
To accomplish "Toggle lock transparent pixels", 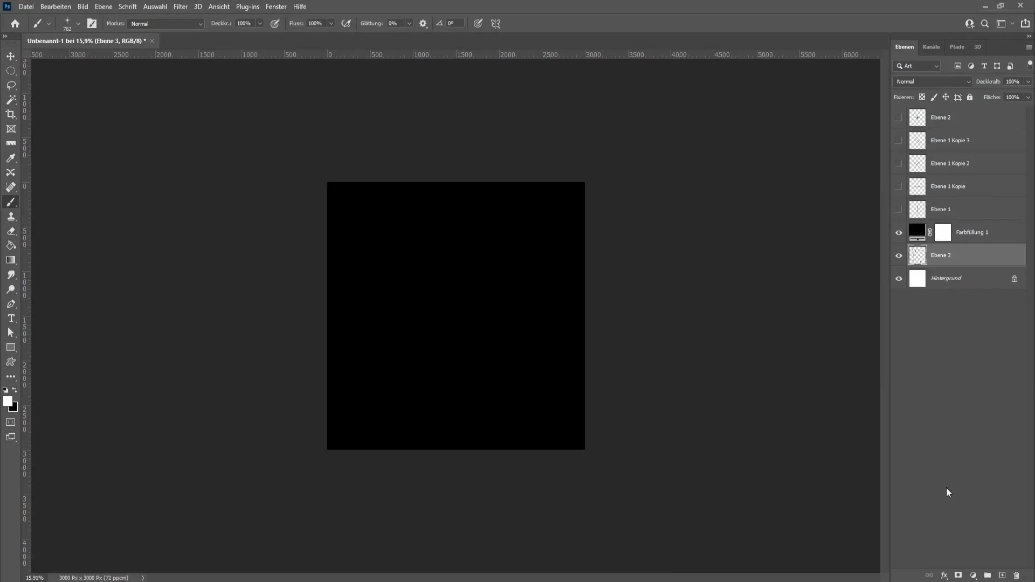I will pos(922,97).
